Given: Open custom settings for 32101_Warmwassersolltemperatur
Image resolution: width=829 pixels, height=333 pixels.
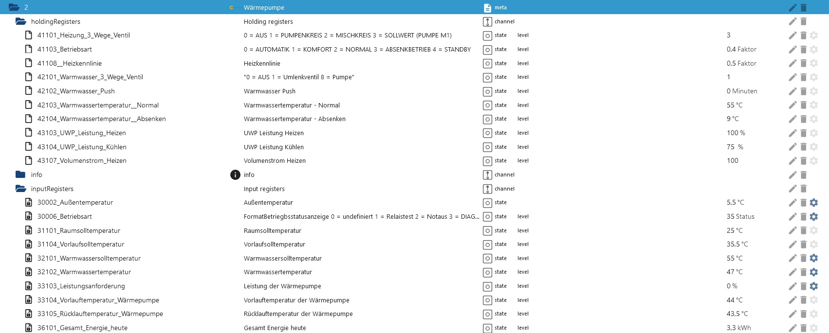Looking at the screenshot, I should point(814,258).
